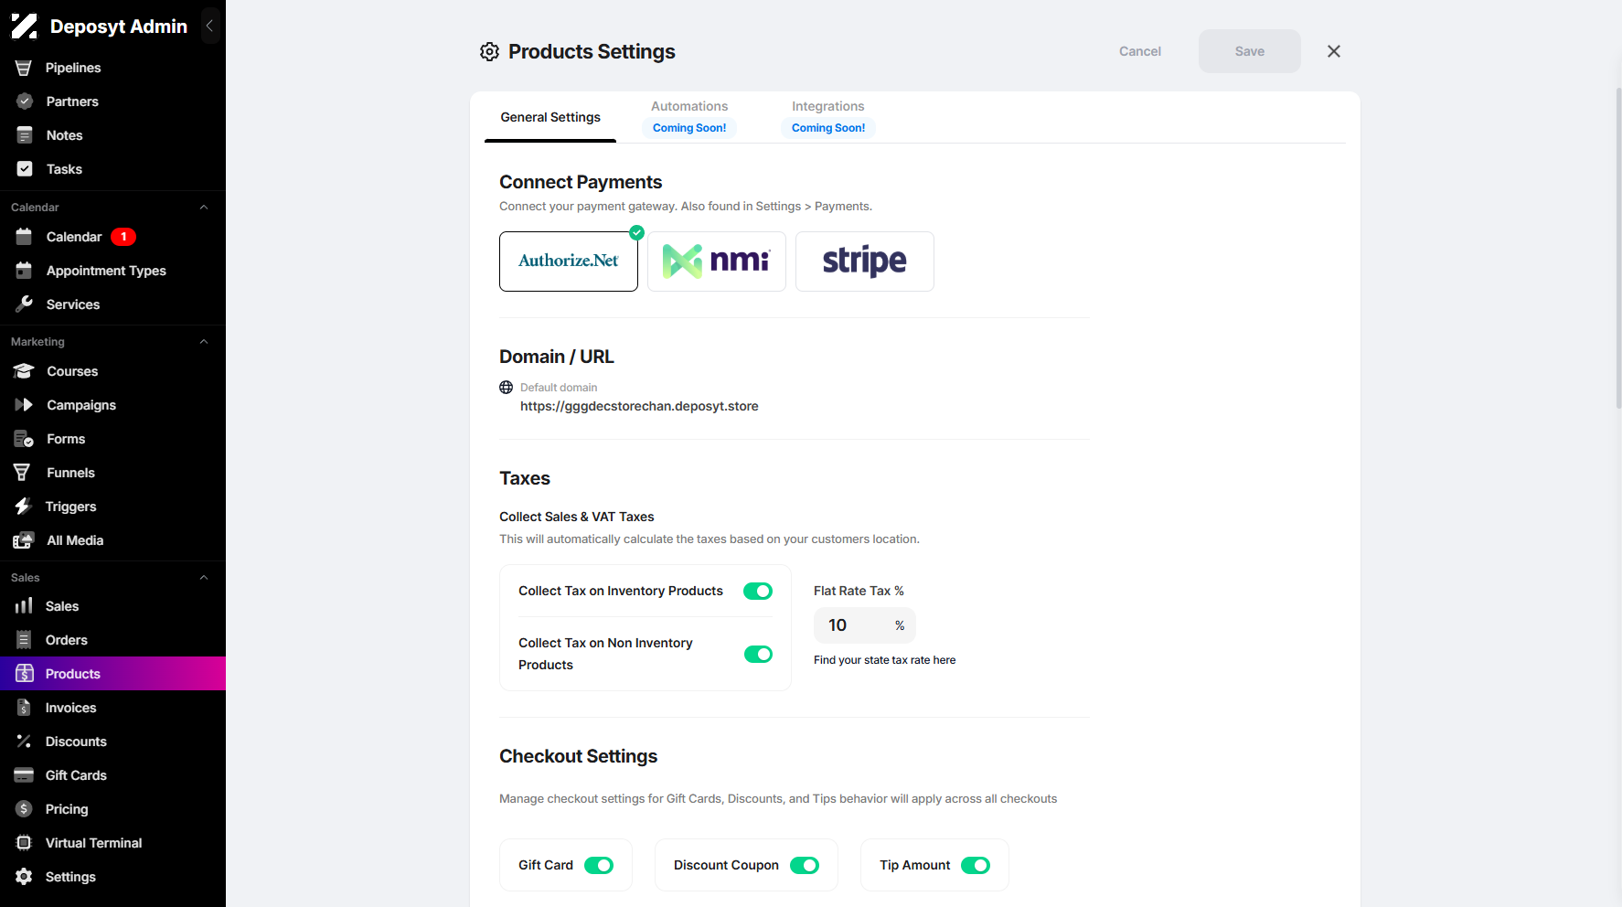1622x907 pixels.
Task: Click the Save button
Action: [x=1249, y=51]
